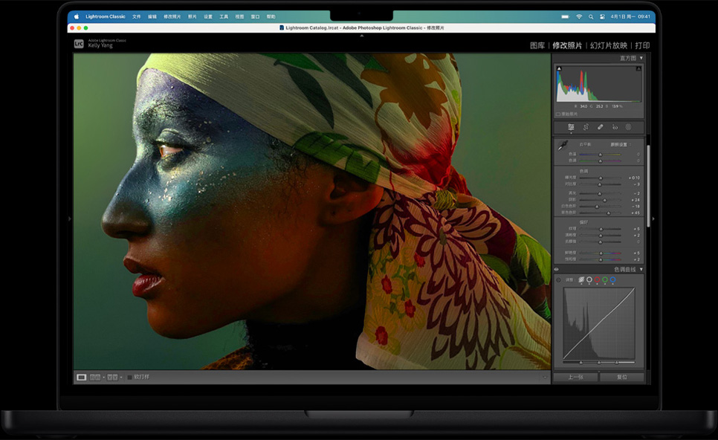Click the 曝光度 exposure slider handle
718x440 pixels.
tap(601, 178)
